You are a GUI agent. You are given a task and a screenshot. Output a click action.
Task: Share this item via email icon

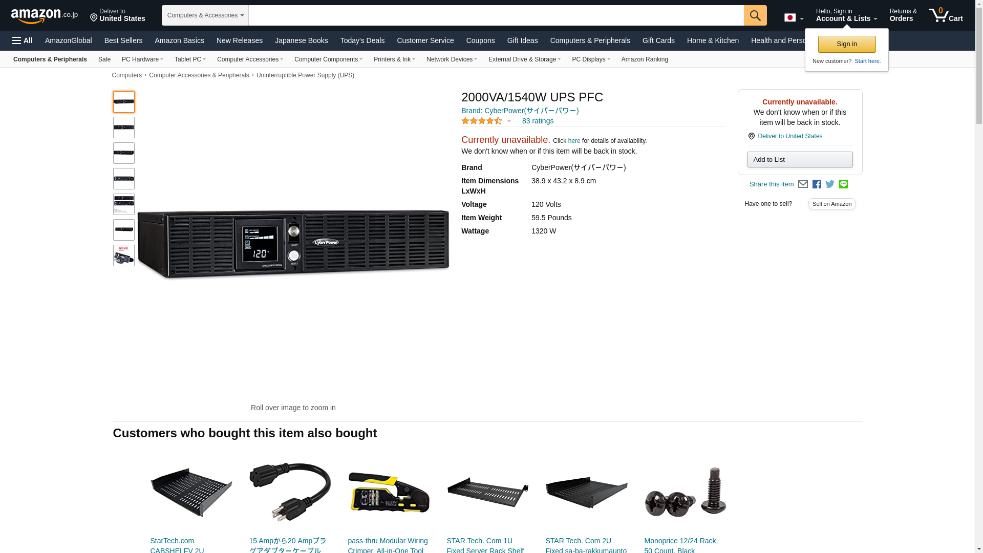coord(803,184)
